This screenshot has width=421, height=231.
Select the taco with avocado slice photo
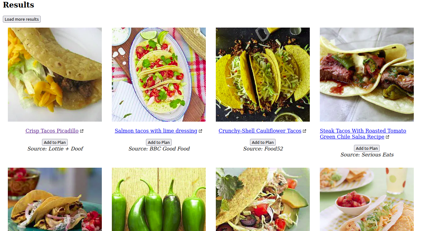click(263, 199)
